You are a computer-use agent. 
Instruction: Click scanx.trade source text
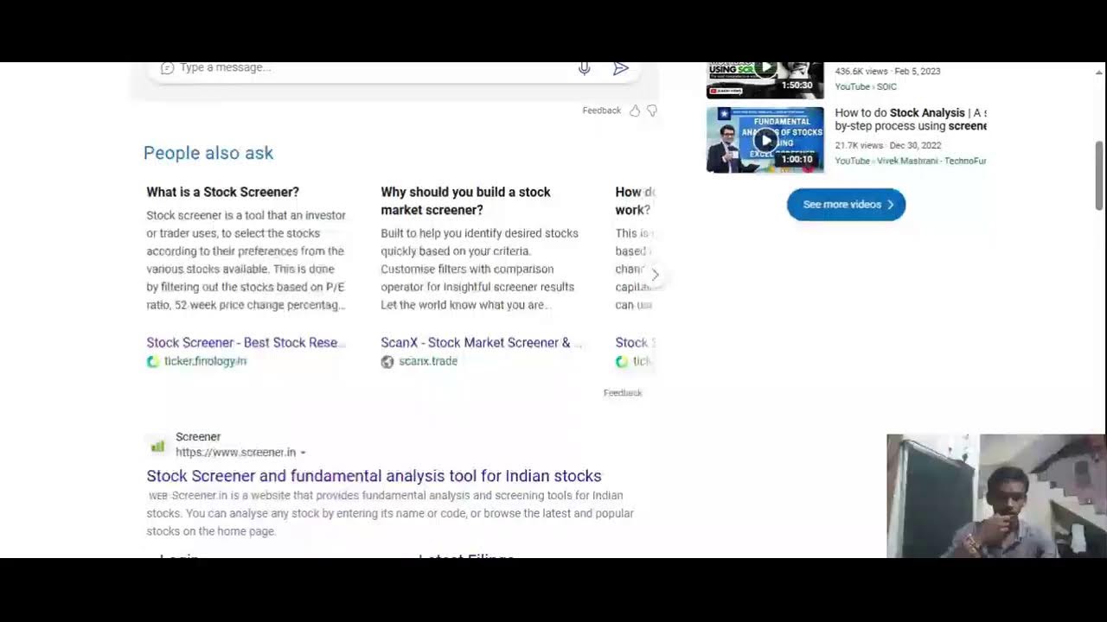point(428,361)
